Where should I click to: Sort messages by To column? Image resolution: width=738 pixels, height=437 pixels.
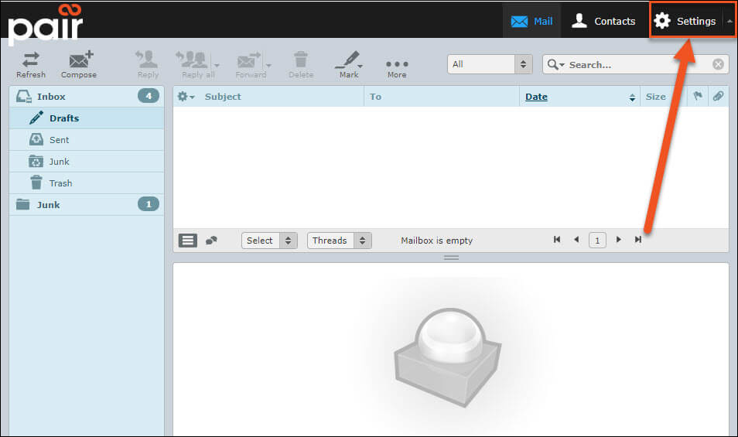tap(375, 97)
